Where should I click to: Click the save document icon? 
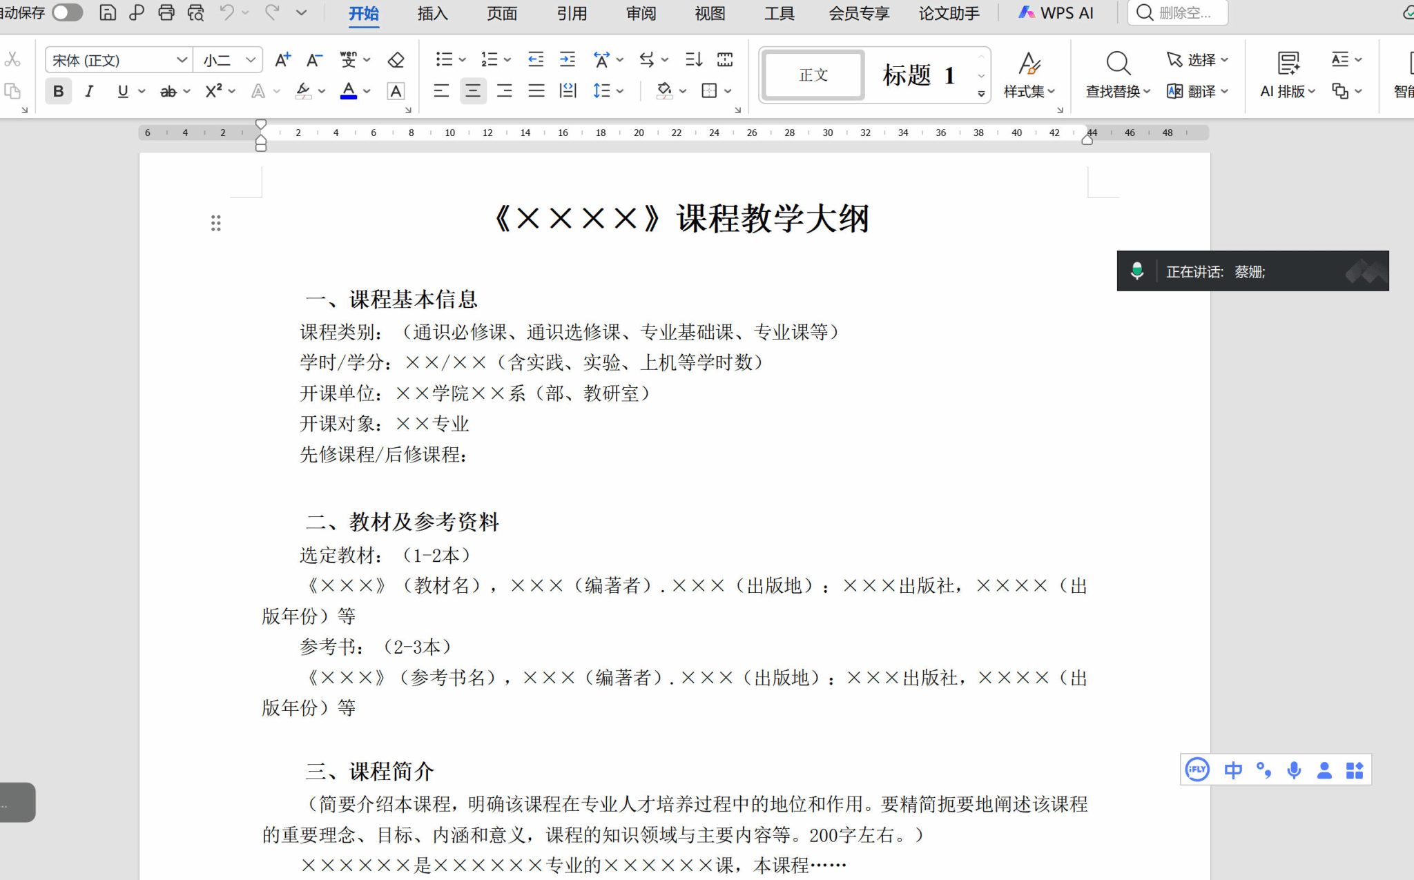click(x=108, y=12)
